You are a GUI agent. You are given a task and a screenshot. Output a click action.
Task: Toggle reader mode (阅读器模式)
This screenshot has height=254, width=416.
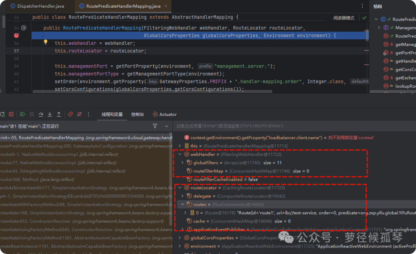tap(344, 18)
